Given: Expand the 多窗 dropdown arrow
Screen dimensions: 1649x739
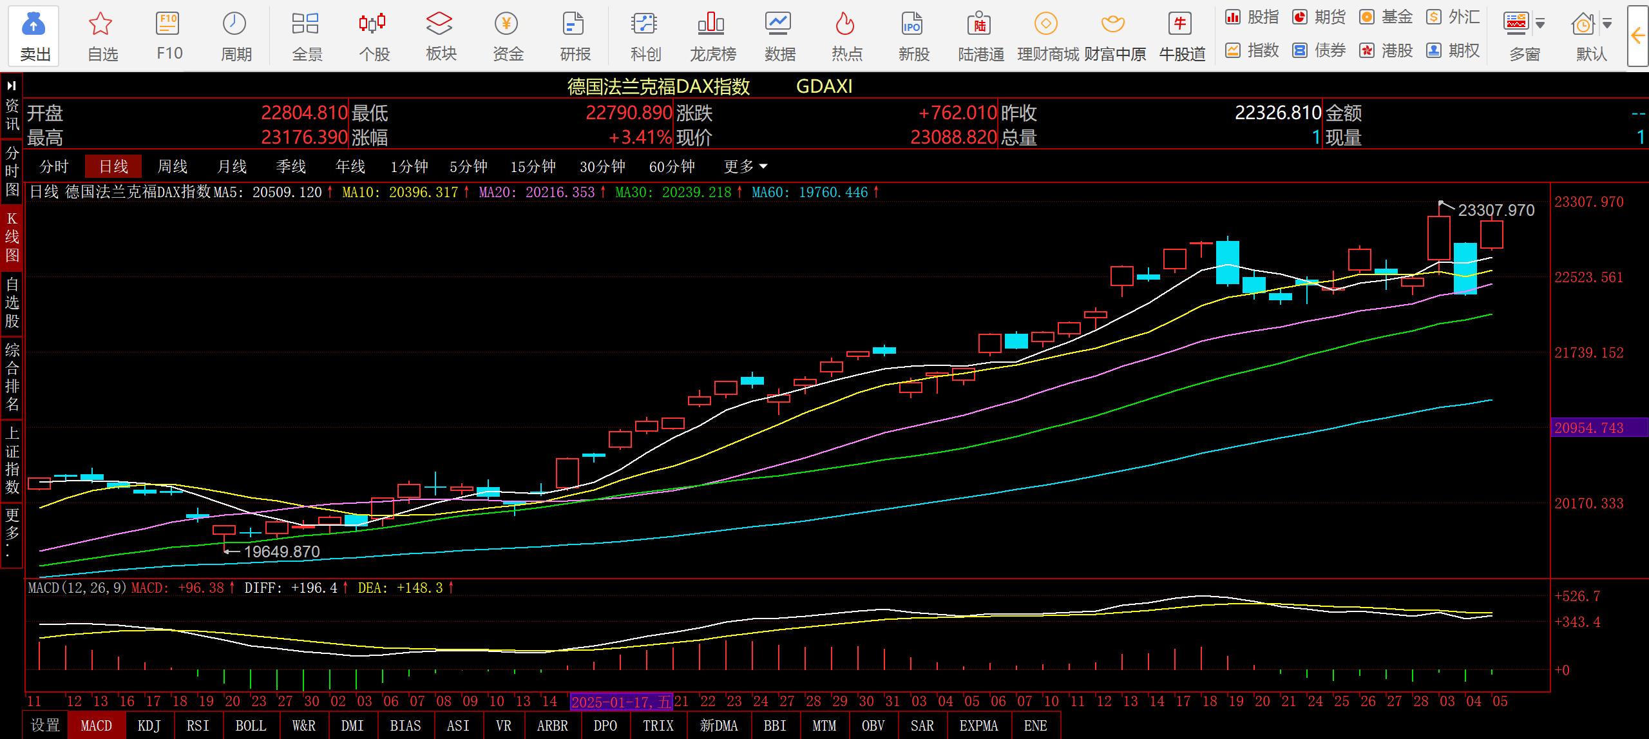Looking at the screenshot, I should click(x=1541, y=24).
